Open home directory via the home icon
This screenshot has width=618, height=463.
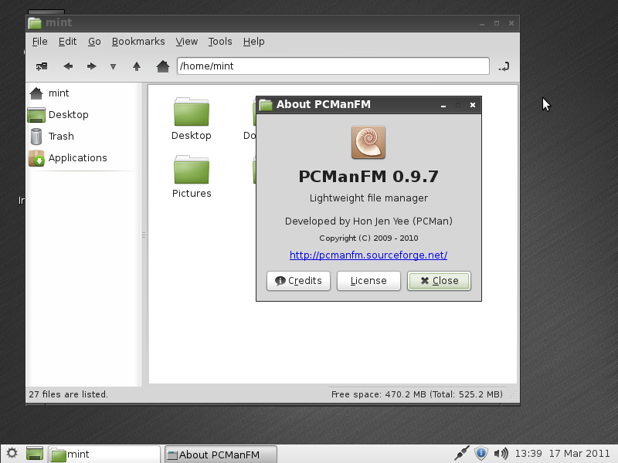coord(162,66)
